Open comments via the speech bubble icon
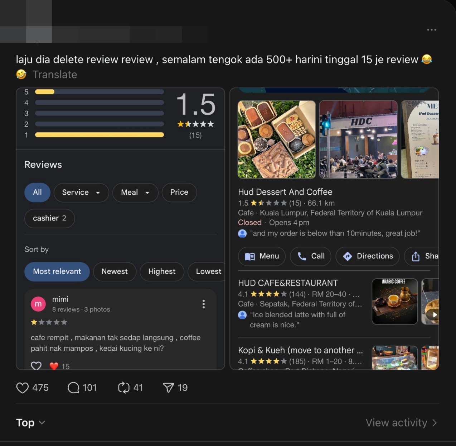This screenshot has width=456, height=446. click(x=73, y=388)
